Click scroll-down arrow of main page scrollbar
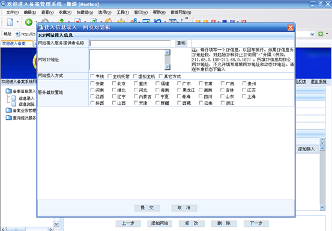The image size is (332, 231). [x=322, y=208]
